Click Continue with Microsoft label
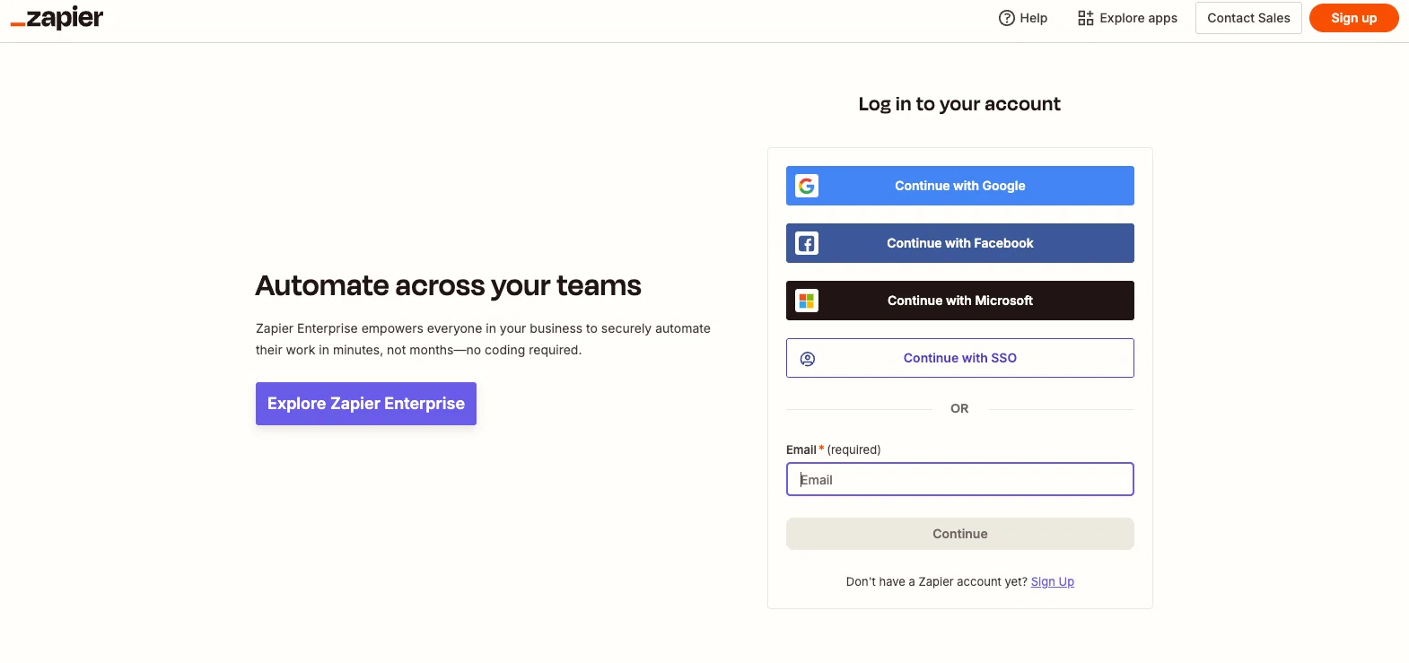1409x663 pixels. click(x=960, y=301)
